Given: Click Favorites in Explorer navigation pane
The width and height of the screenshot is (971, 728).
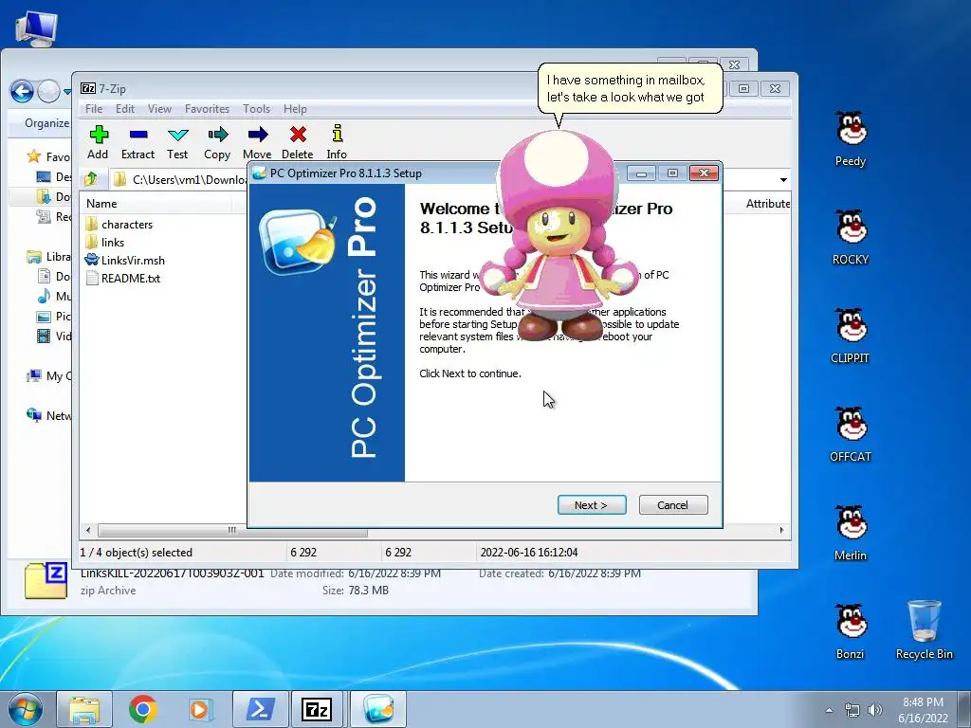Looking at the screenshot, I should pos(48,156).
